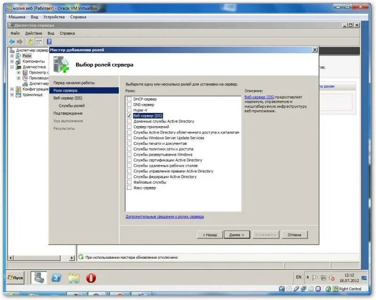This screenshot has height=300, width=376.
Task: Select the Компоненты node icon in tree
Action: 18,61
